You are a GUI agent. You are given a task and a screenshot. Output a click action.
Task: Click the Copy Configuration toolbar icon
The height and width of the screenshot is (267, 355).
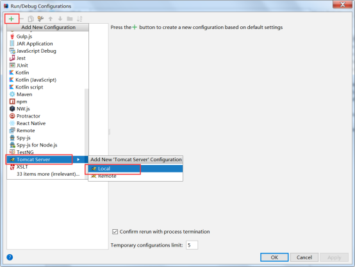(31, 19)
